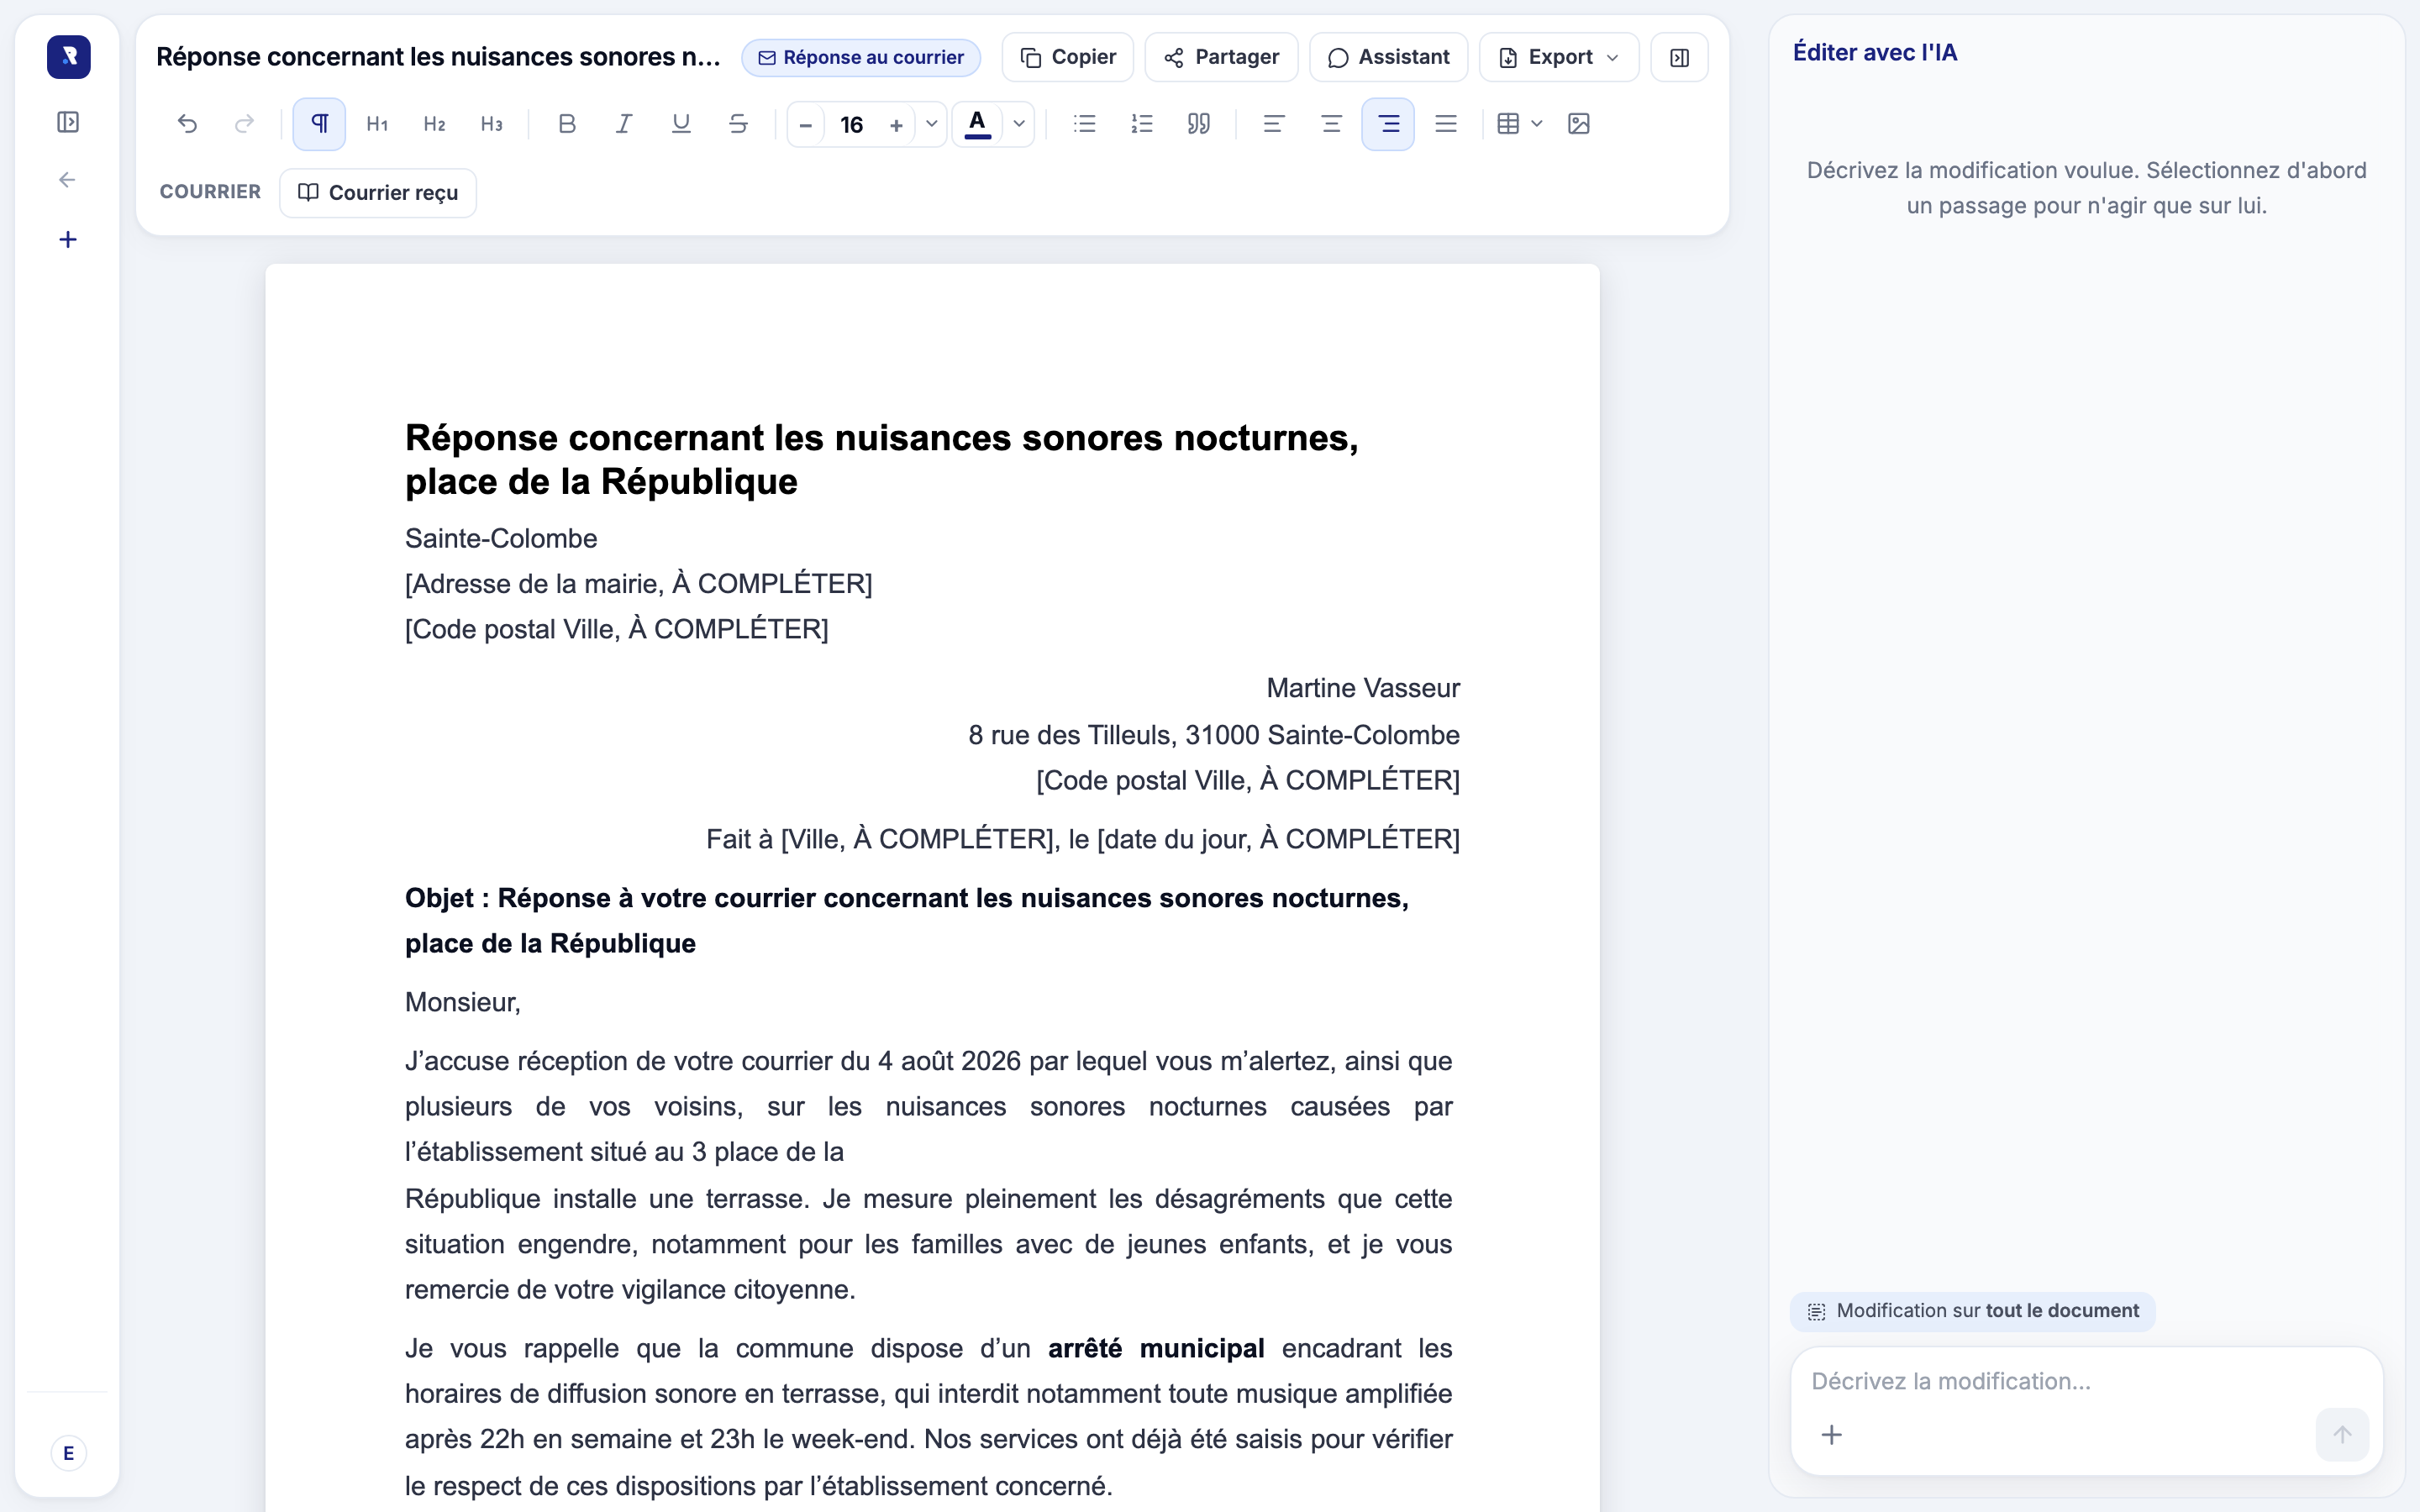2420x1512 pixels.
Task: Click the Réponse au courrier badge
Action: (861, 57)
